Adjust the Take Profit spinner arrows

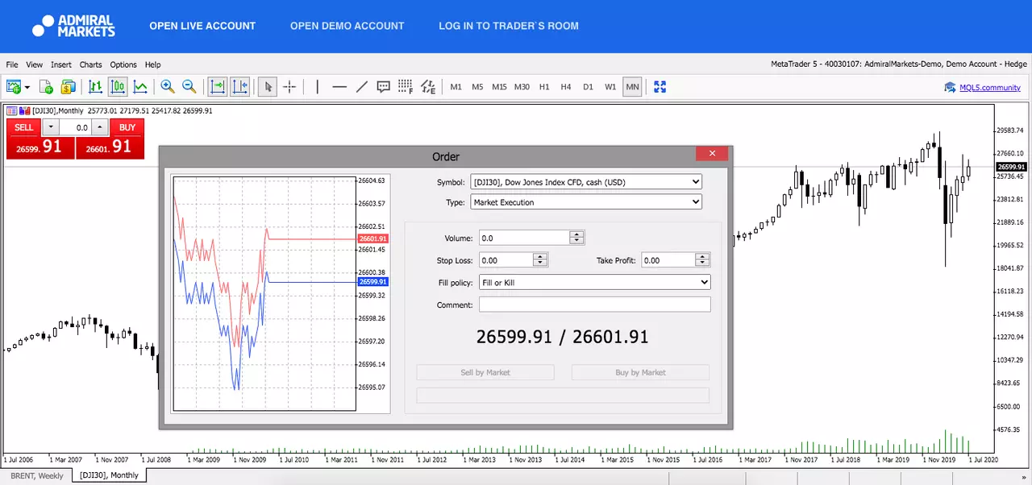(x=703, y=260)
